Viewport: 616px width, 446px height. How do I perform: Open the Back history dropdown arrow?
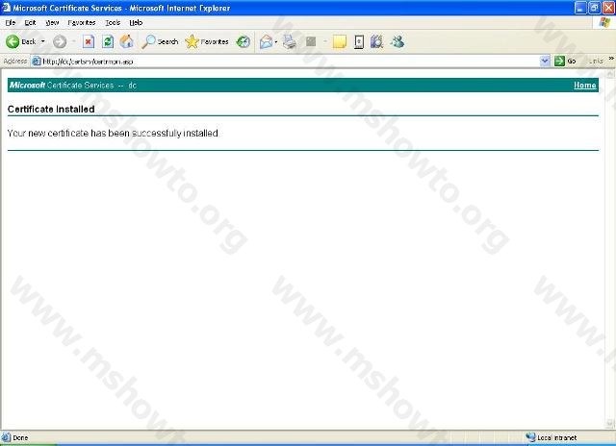click(42, 41)
